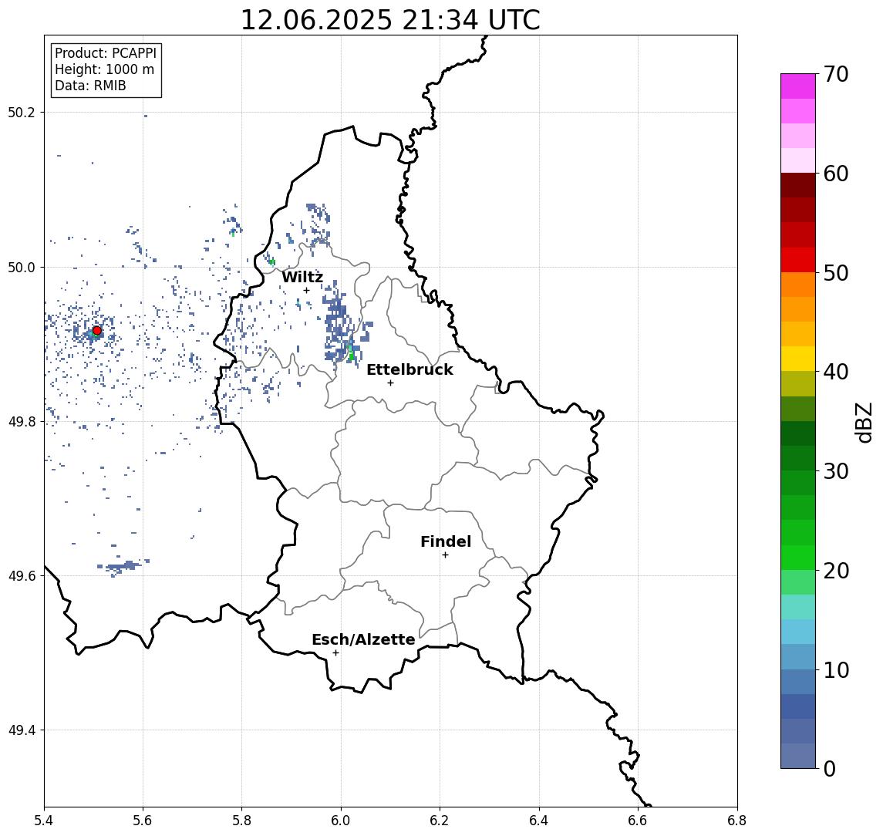Click the latitude axis label 49.6
This screenshot has height=836, width=883.
(22, 576)
